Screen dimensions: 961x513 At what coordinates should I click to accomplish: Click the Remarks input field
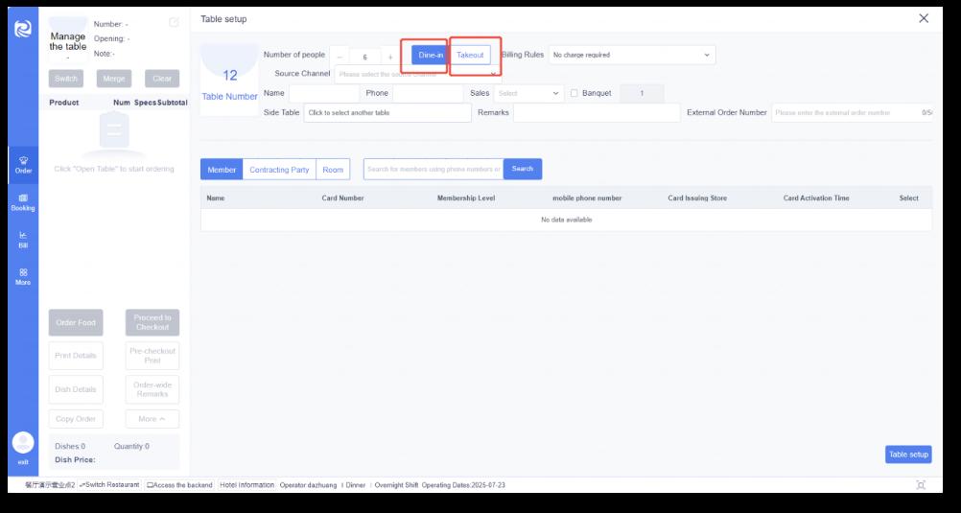coord(597,113)
